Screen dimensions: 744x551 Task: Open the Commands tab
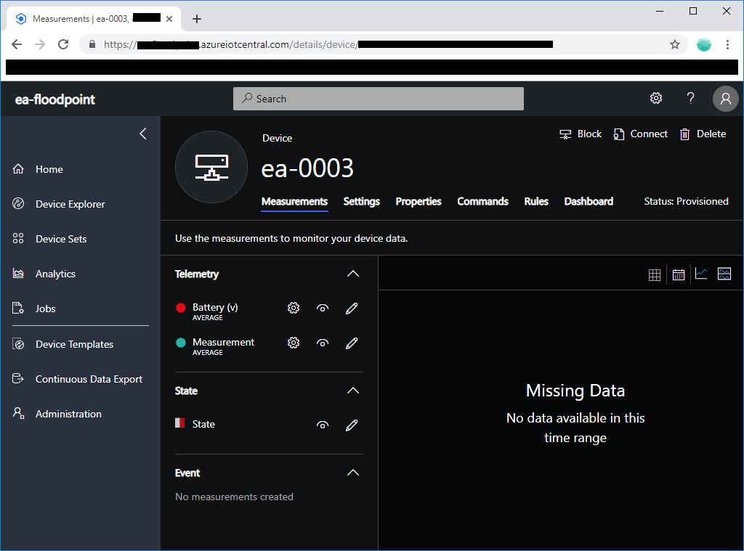click(x=482, y=201)
